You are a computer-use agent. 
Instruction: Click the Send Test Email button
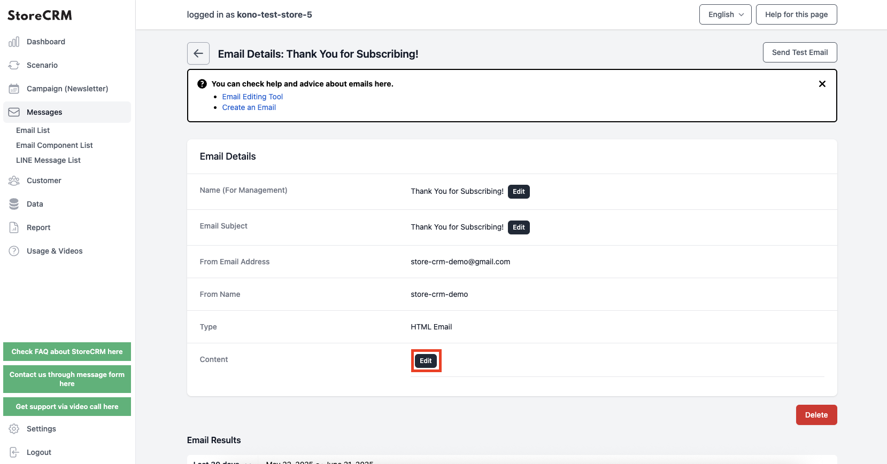pos(800,52)
